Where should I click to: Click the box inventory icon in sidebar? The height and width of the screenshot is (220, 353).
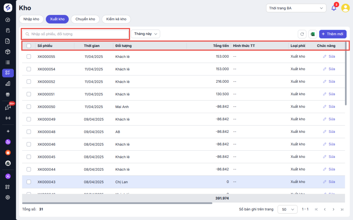(8, 52)
